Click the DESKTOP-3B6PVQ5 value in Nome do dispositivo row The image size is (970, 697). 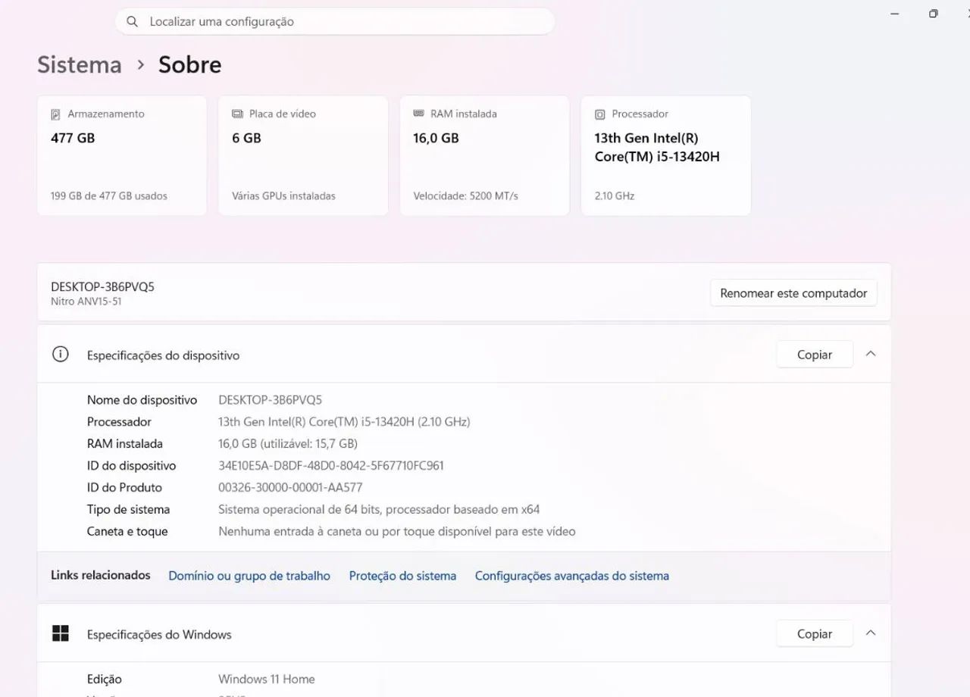(271, 400)
